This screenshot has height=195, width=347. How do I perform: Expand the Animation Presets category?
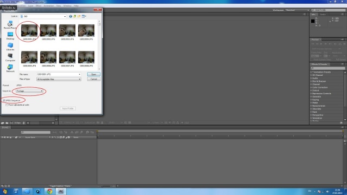(x=321, y=72)
